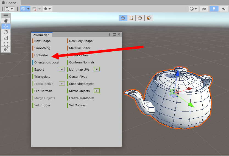The image size is (229, 156).
Task: Switch to ProBuilder Face selection mode
Action: [x=149, y=18]
